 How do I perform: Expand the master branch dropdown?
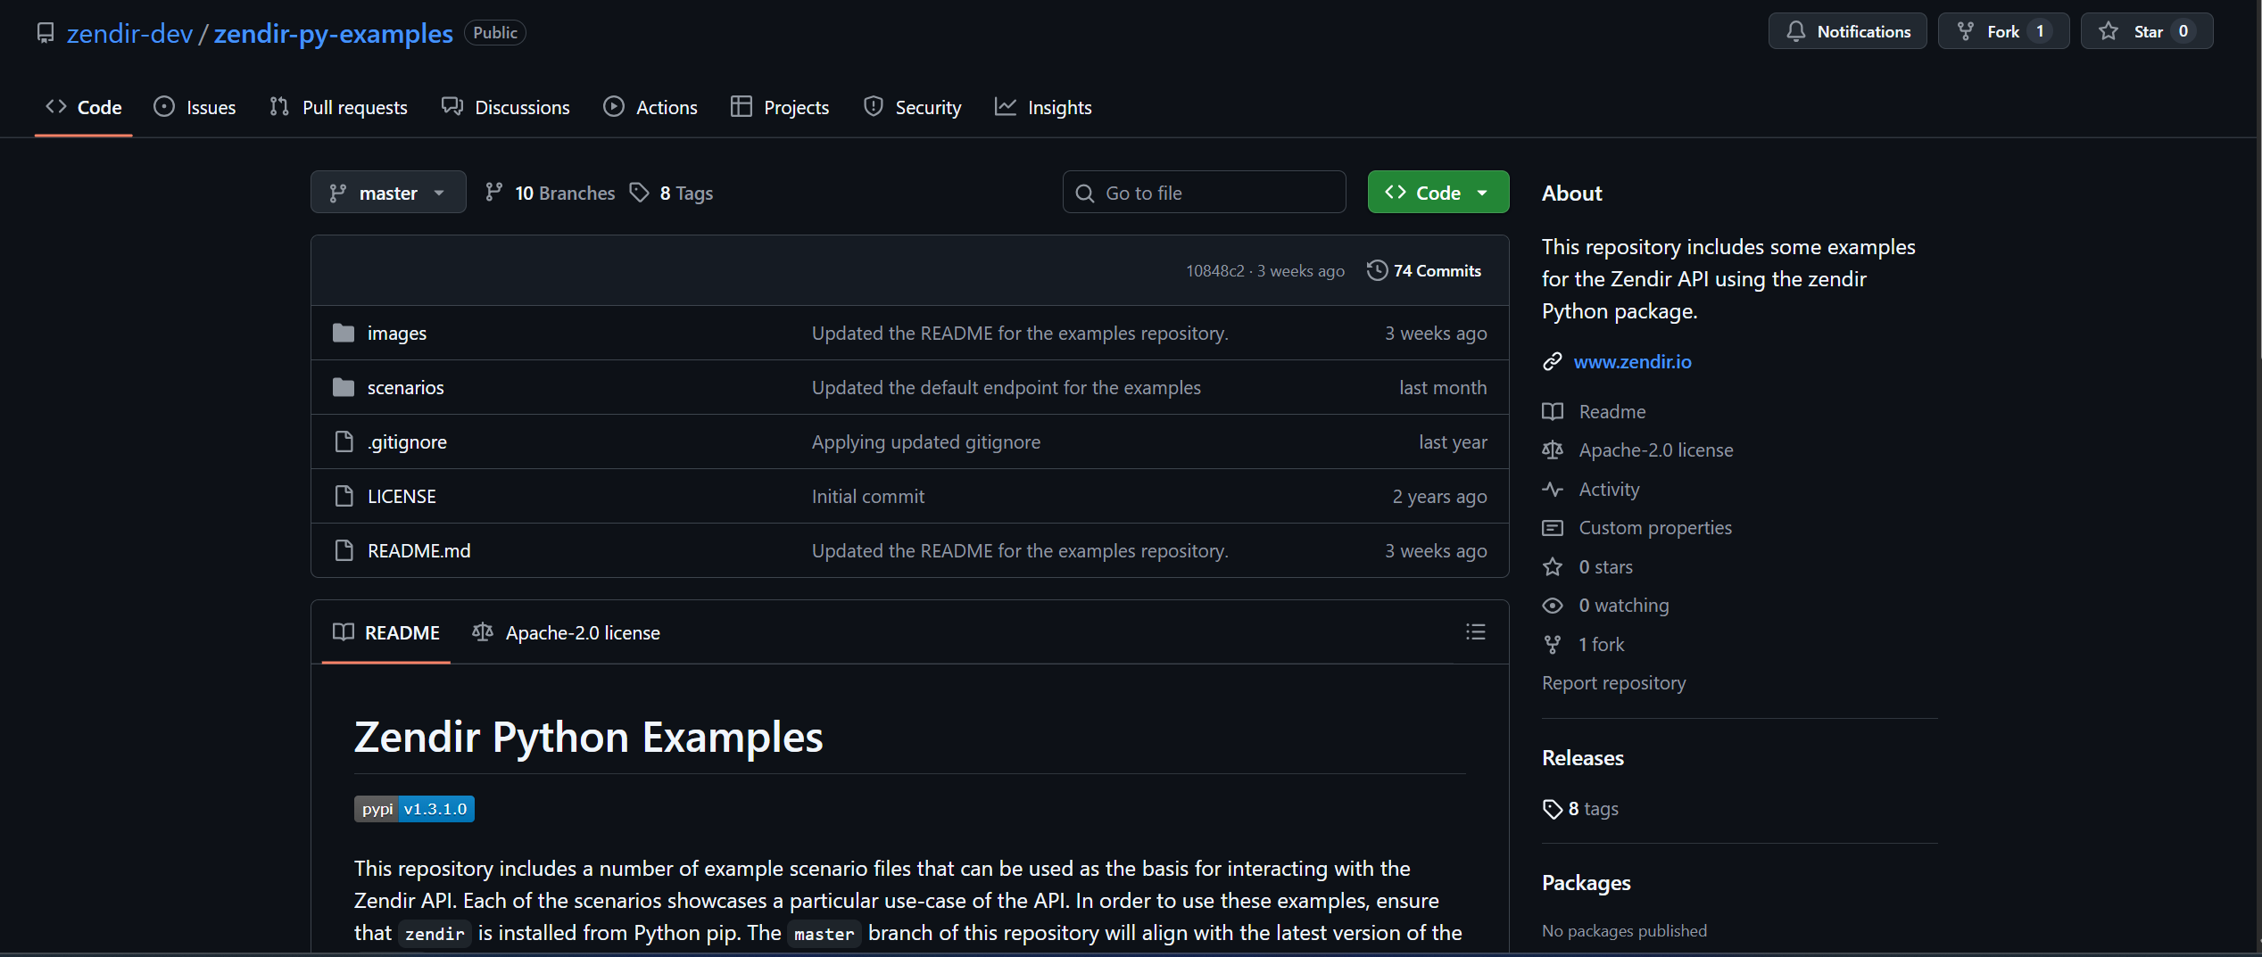click(388, 193)
